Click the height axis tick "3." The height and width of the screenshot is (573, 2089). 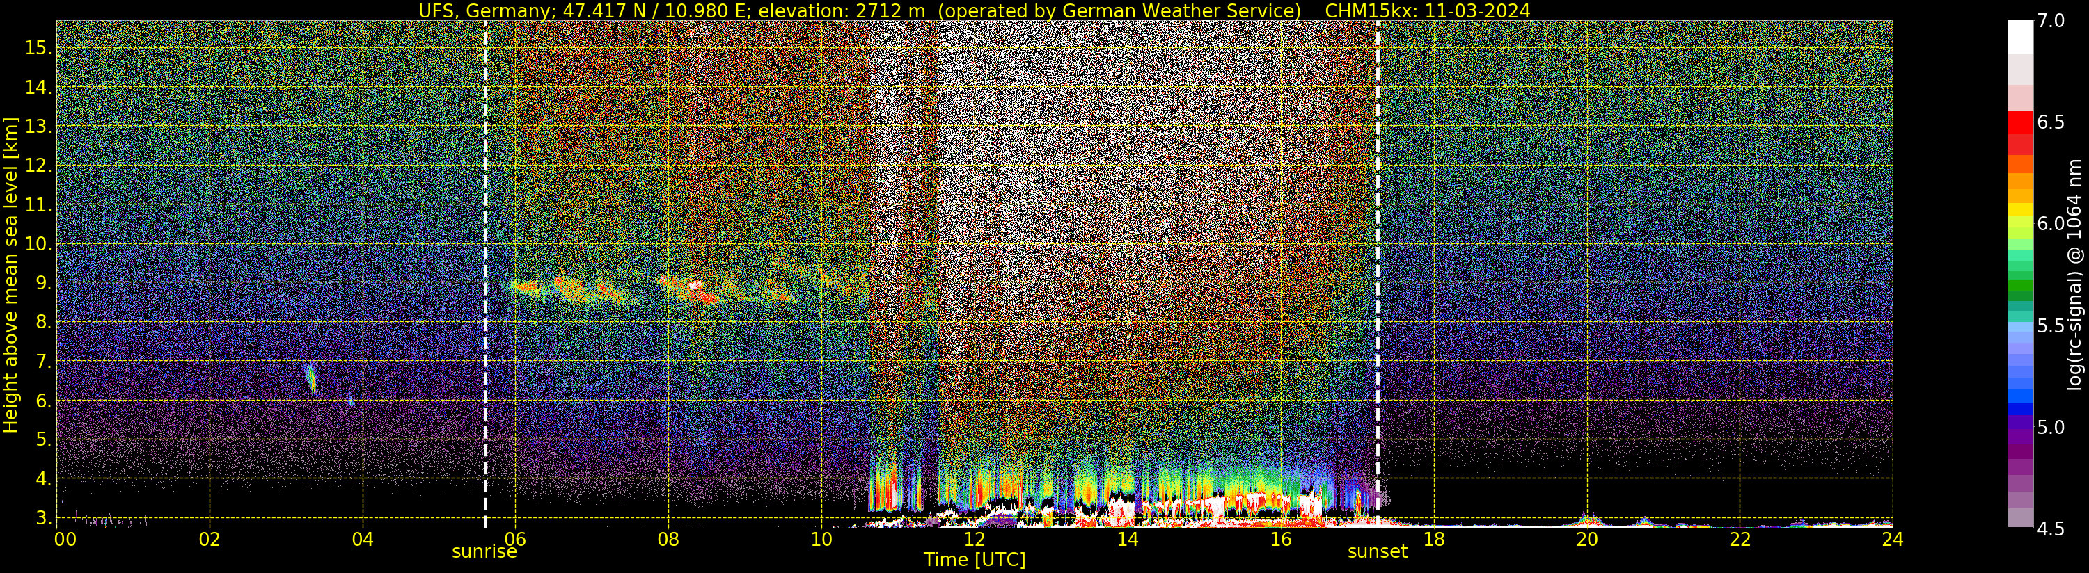(x=44, y=518)
